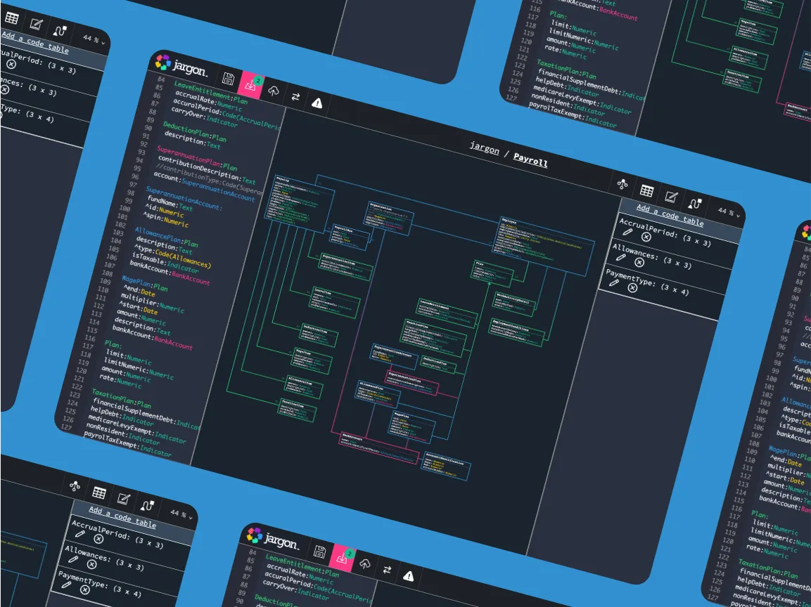Screen dimensions: 811x607
Task: Remove the AccrualPeriod table using its X button
Action: 646,237
